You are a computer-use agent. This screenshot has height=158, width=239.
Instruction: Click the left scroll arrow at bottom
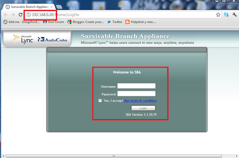[x=3, y=156]
